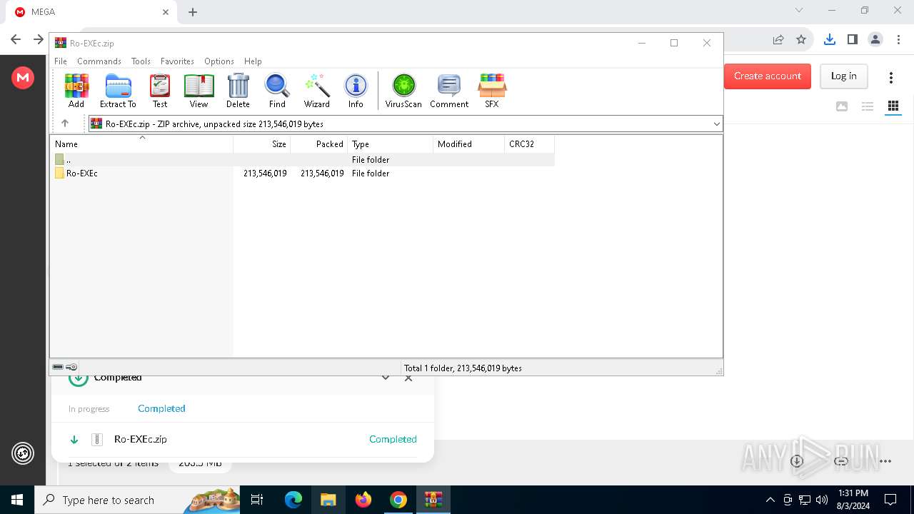Click the Extract To toolbar icon
Viewport: 914px width, 514px height.
click(x=118, y=91)
